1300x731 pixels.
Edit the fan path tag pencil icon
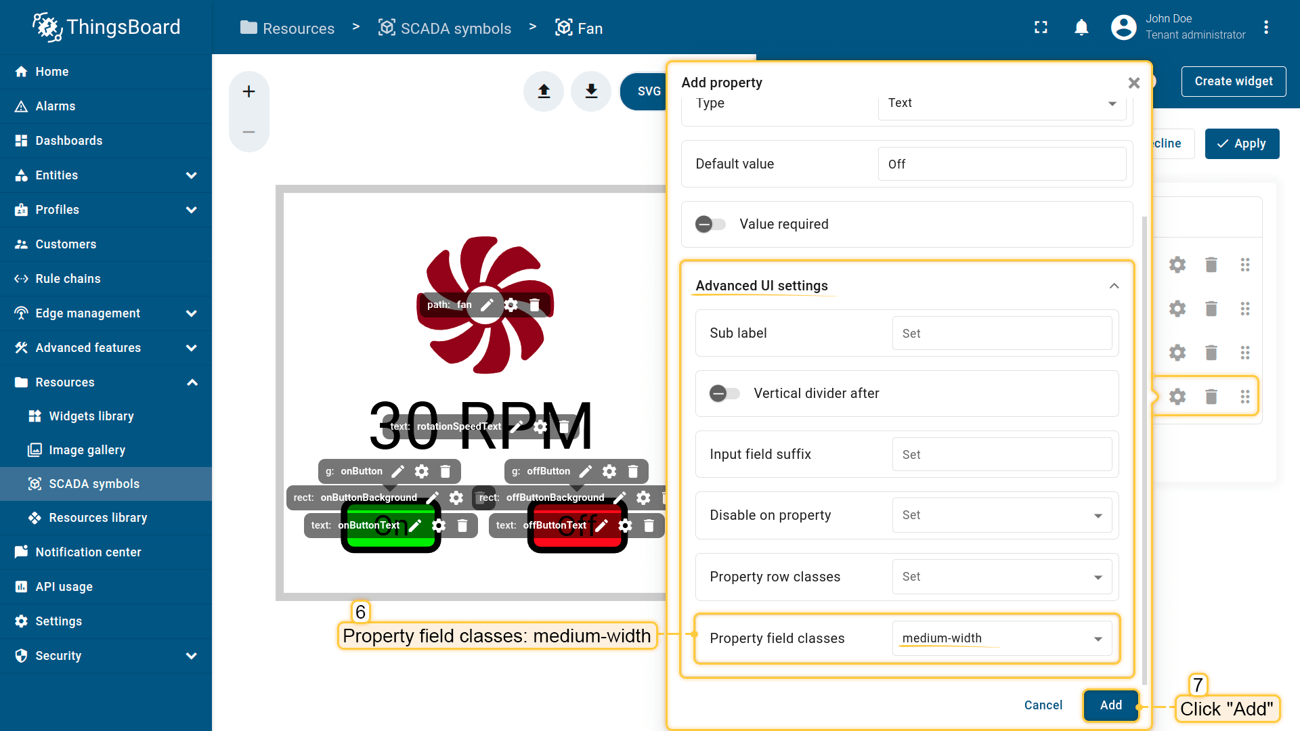[x=487, y=305]
